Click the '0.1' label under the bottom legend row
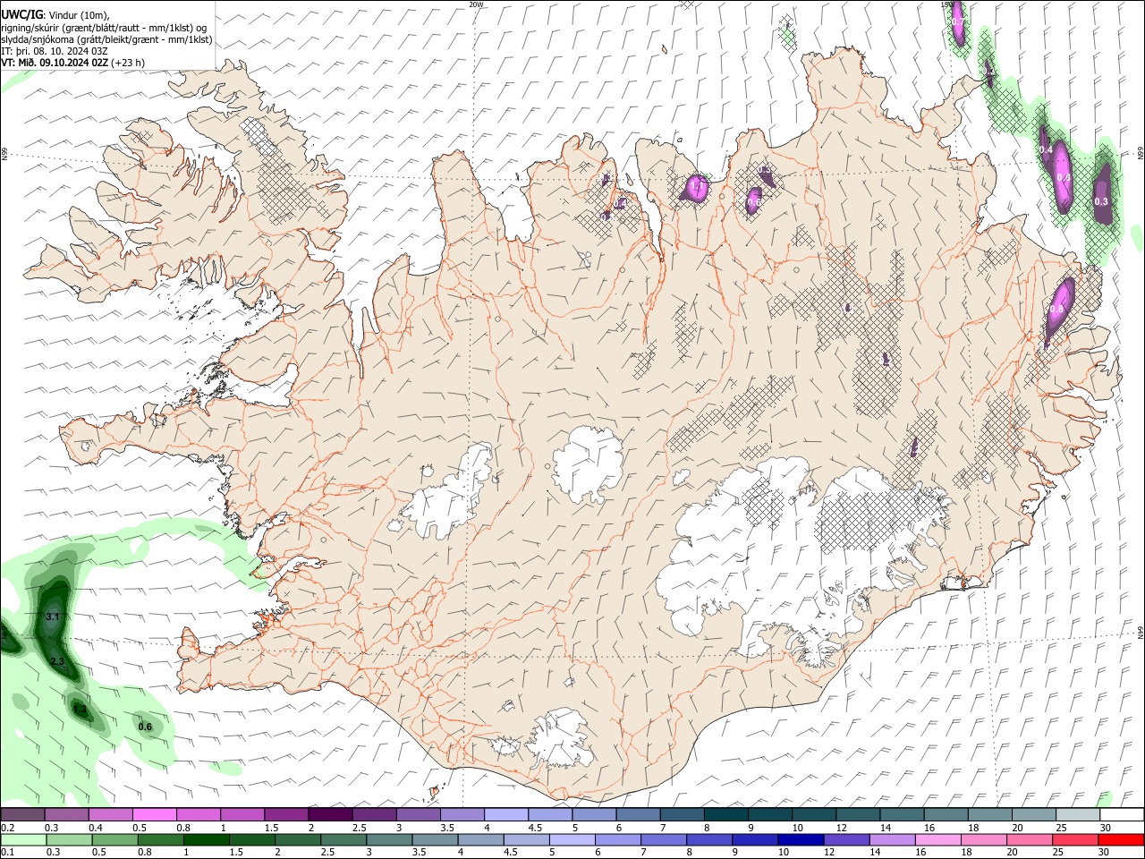 (7, 853)
